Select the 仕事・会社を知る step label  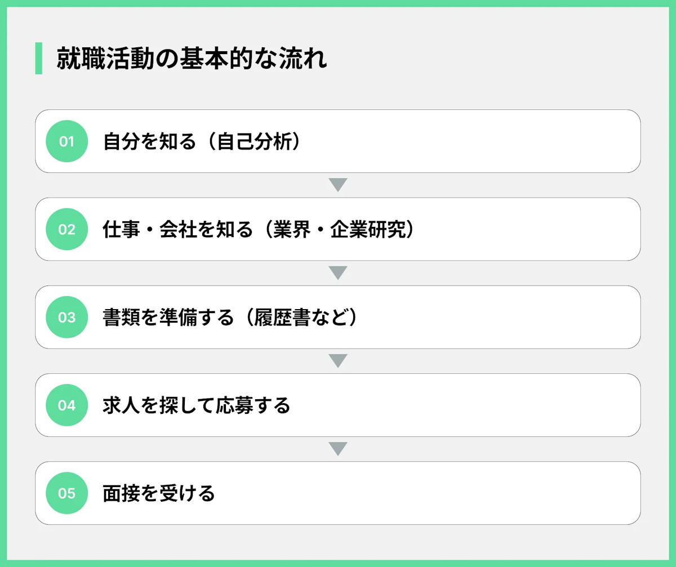178,229
